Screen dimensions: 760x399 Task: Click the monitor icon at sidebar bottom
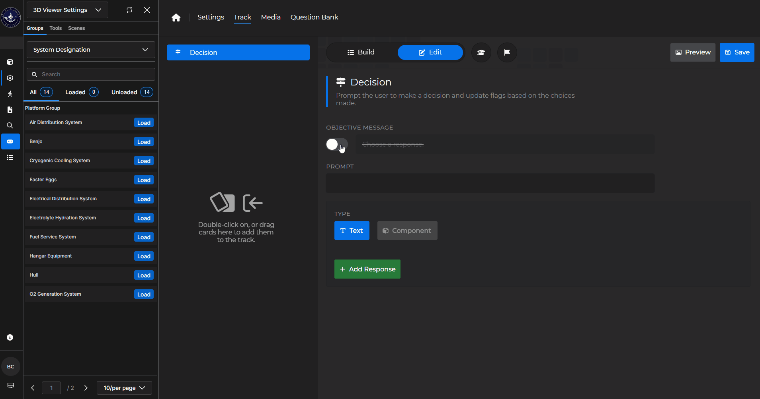tap(11, 385)
